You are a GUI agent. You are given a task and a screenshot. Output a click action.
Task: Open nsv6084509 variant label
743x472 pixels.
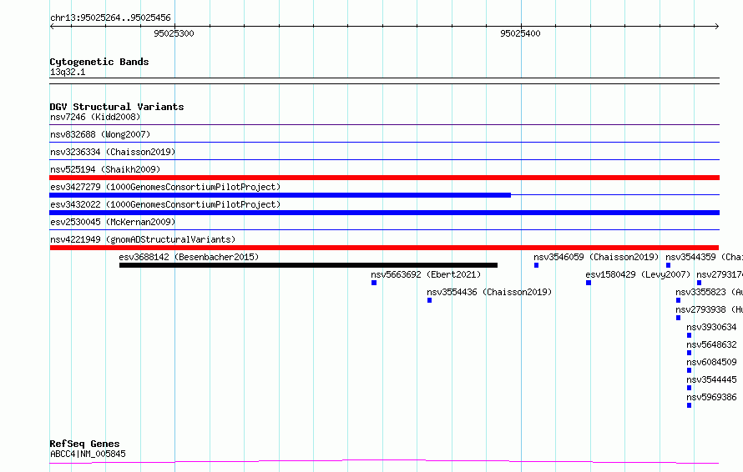point(711,362)
